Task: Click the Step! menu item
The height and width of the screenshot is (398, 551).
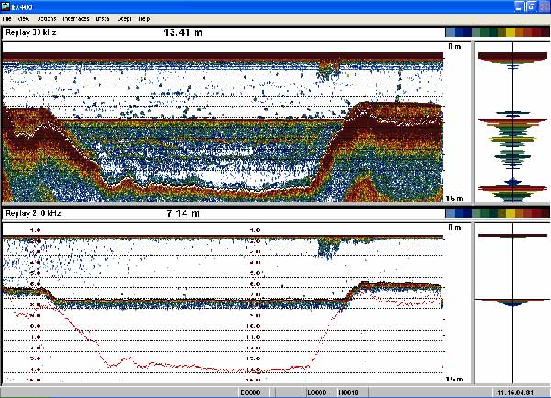Action: point(124,19)
